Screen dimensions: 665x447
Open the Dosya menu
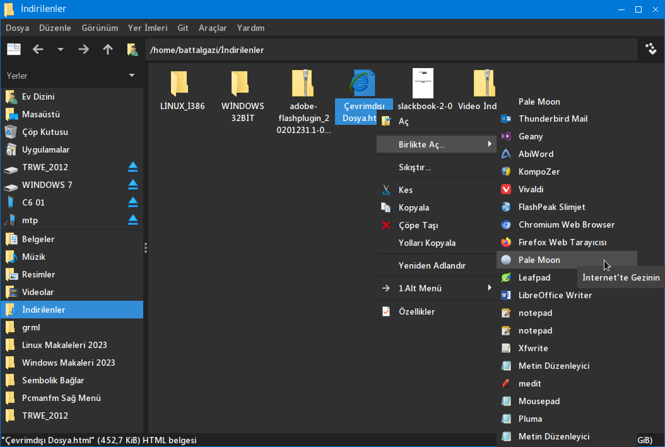[x=18, y=28]
